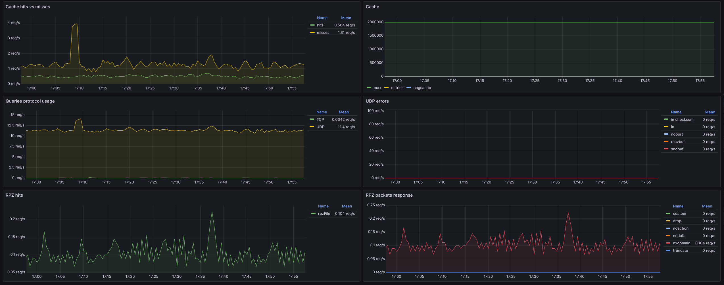Click the '0.504 req/s' hits mean value
724x285 pixels.
pyautogui.click(x=345, y=25)
